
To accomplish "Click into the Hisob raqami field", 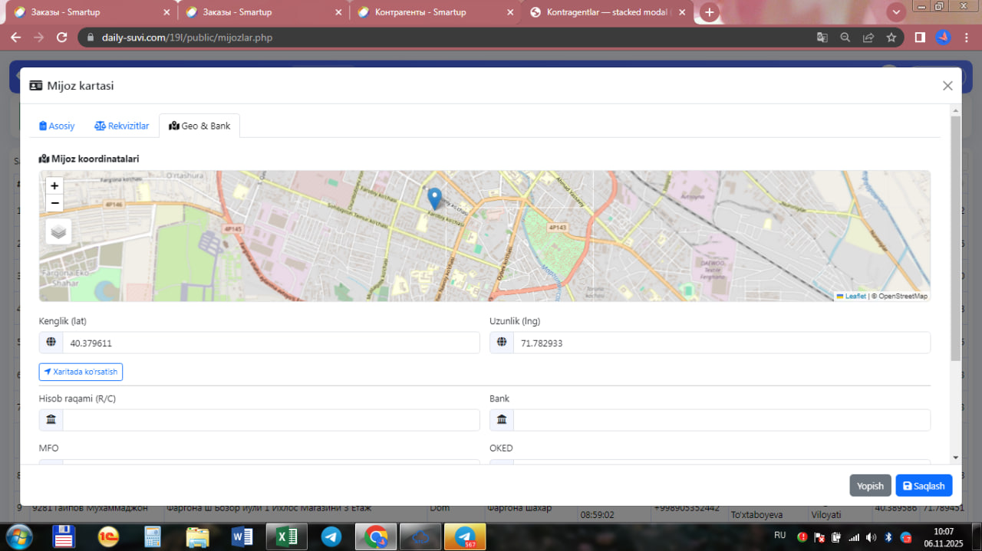I will [270, 420].
